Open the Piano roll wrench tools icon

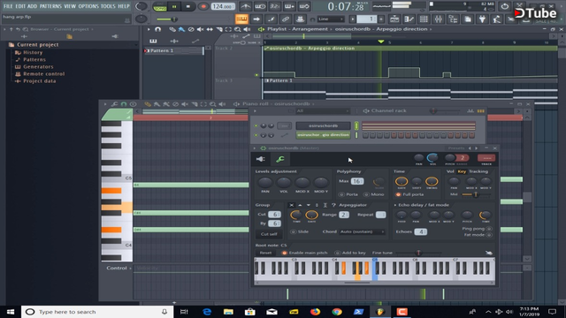coord(114,104)
